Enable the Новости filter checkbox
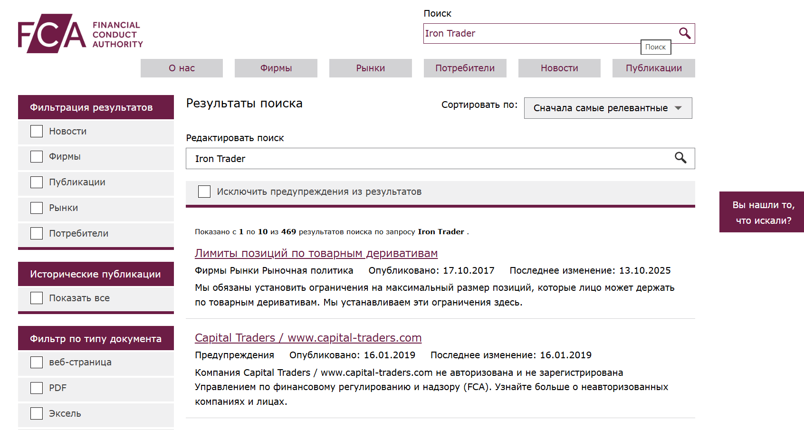 coord(37,131)
